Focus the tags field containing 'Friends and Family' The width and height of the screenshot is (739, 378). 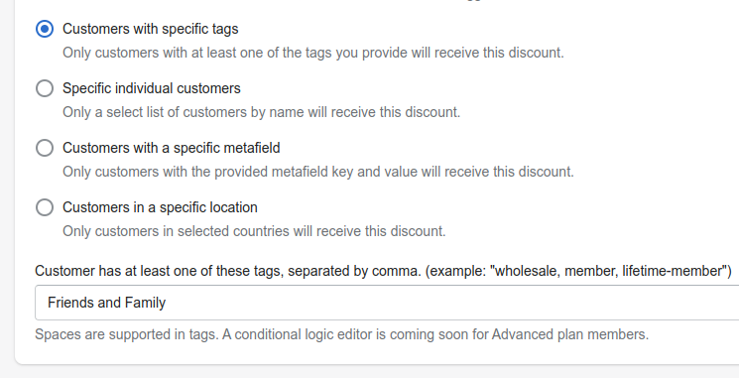coord(387,303)
